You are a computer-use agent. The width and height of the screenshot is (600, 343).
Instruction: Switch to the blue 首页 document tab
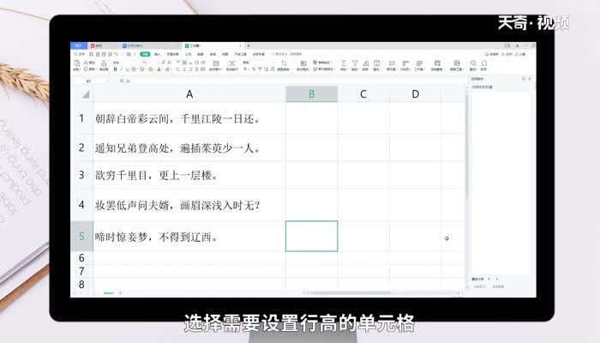79,45
